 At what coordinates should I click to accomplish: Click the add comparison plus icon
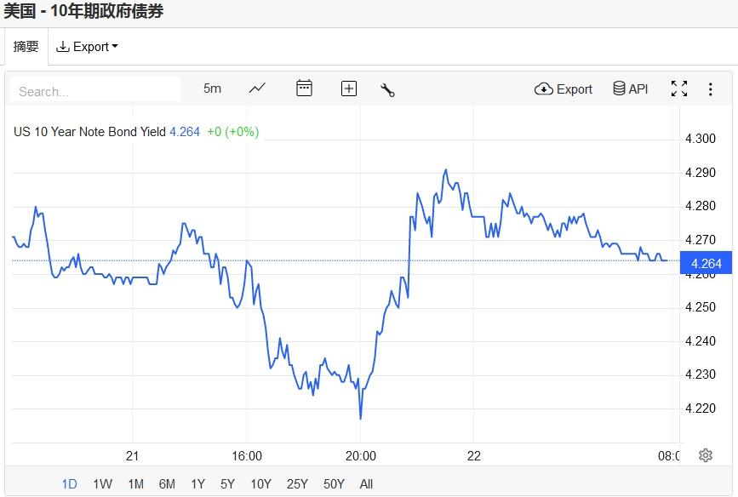tap(349, 89)
